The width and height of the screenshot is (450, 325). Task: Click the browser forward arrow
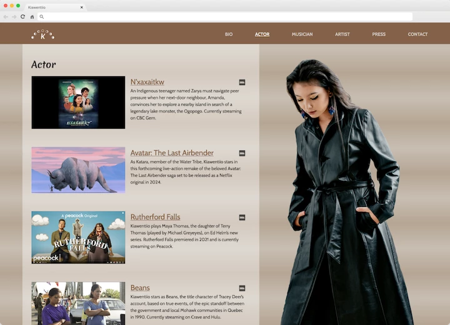point(14,17)
